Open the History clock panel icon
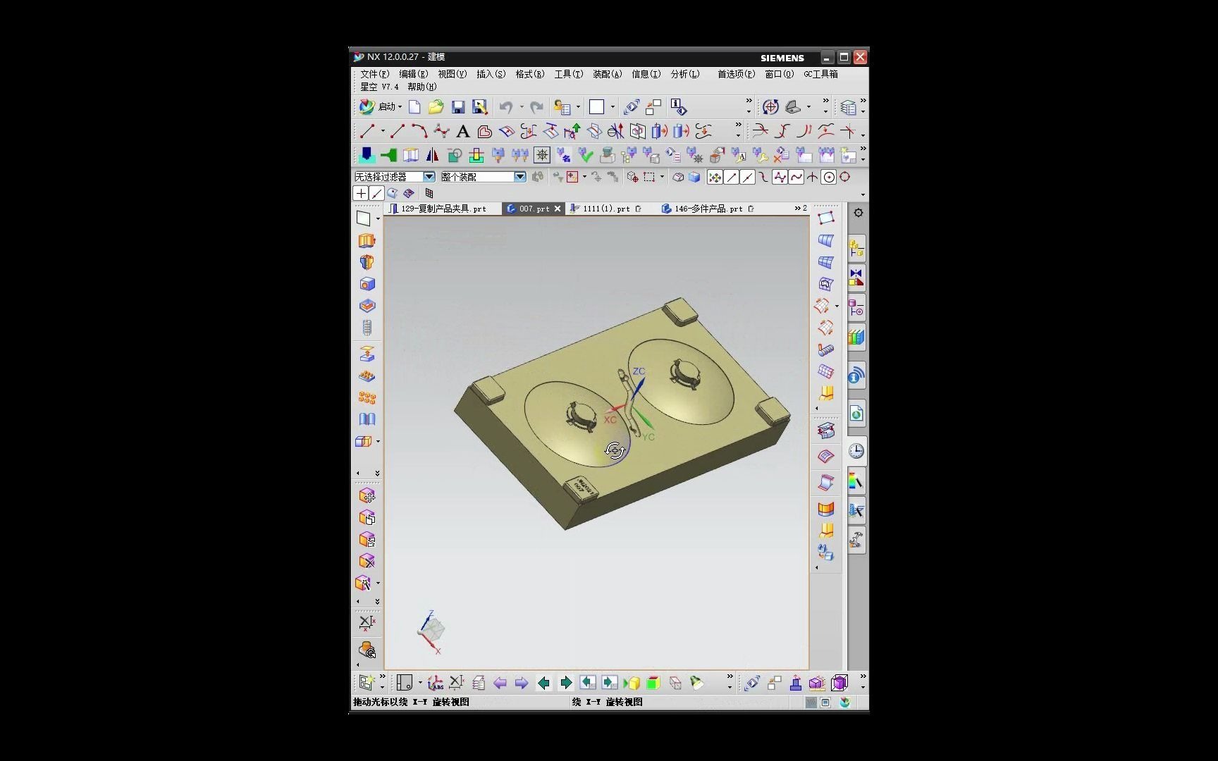This screenshot has height=761, width=1218. click(856, 451)
